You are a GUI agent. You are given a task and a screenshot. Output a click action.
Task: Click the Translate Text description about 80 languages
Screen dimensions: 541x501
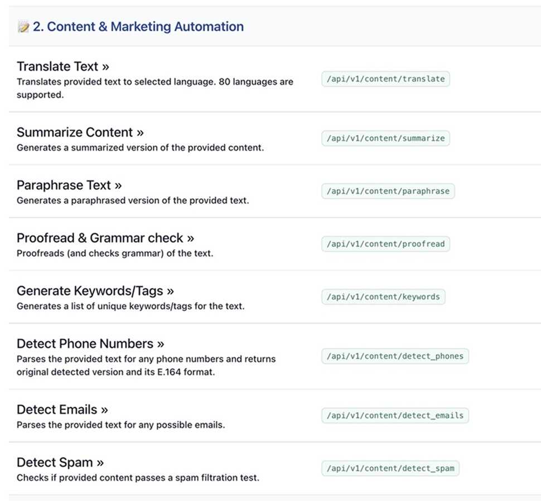point(154,87)
